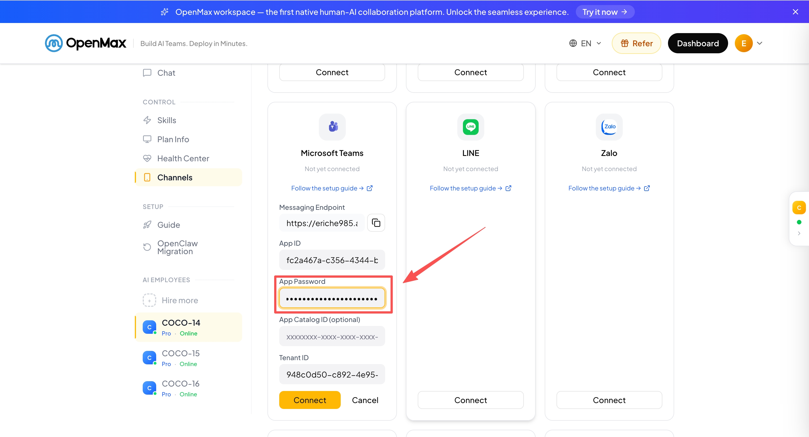Click the Zalo logo icon
This screenshot has height=437, width=809.
[x=609, y=127]
